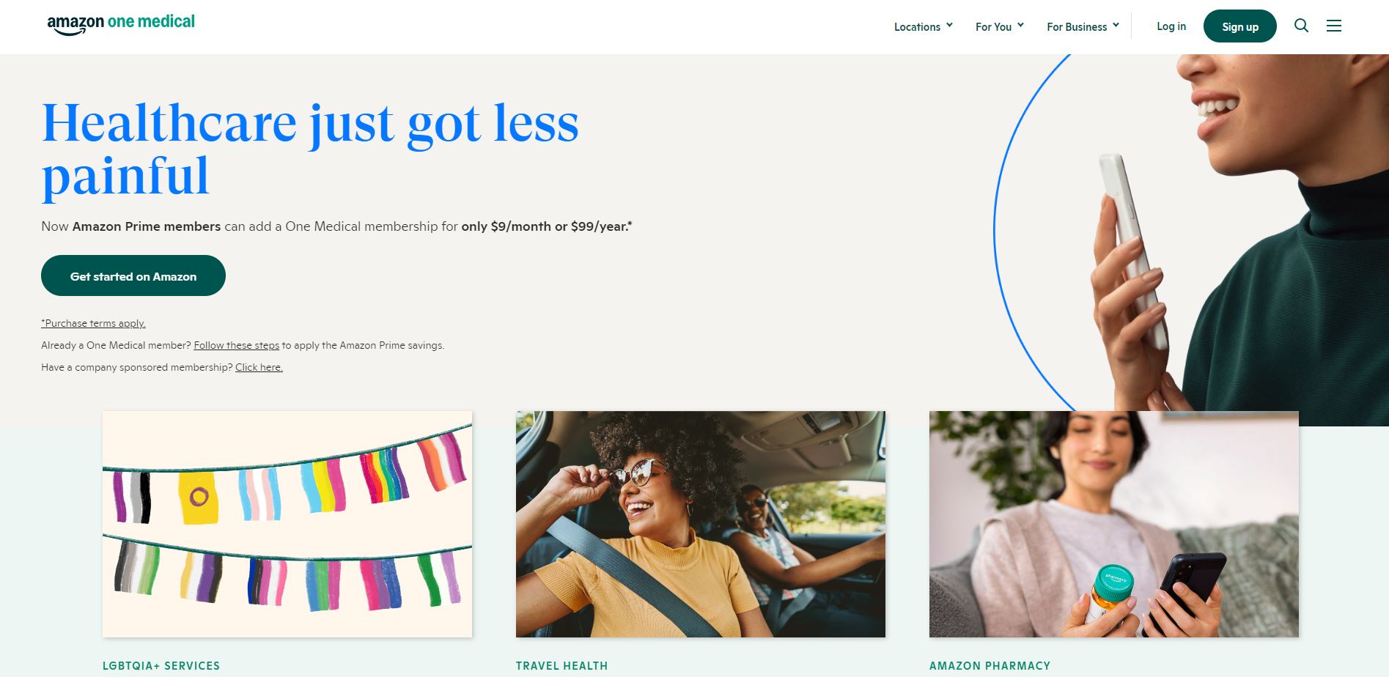Open the For You menu item
This screenshot has width=1389, height=677.
click(993, 26)
